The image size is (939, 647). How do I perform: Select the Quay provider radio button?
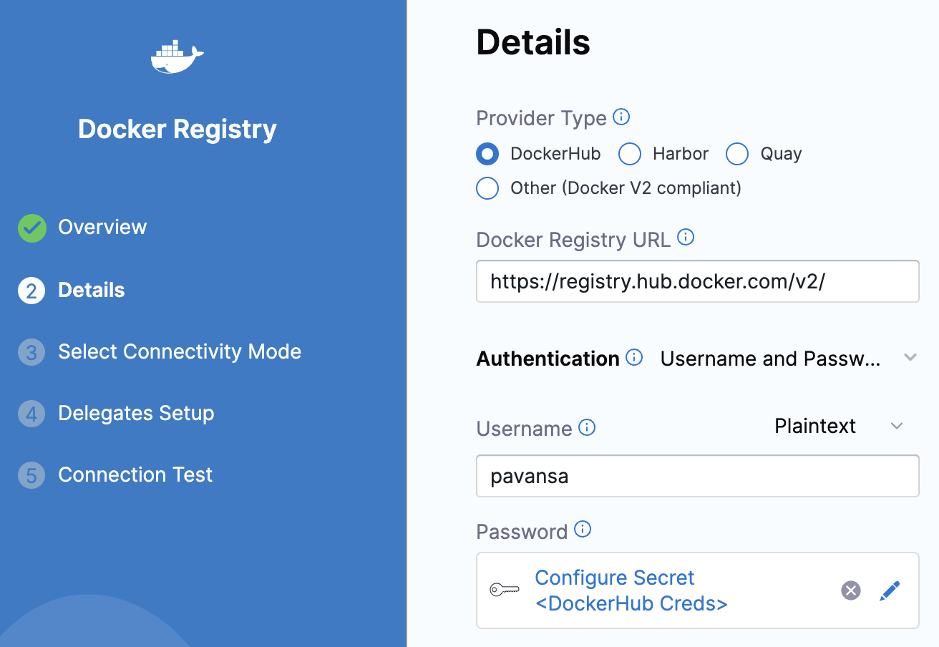coord(737,154)
